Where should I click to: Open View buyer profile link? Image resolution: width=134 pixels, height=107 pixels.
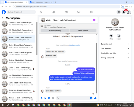[75, 45]
